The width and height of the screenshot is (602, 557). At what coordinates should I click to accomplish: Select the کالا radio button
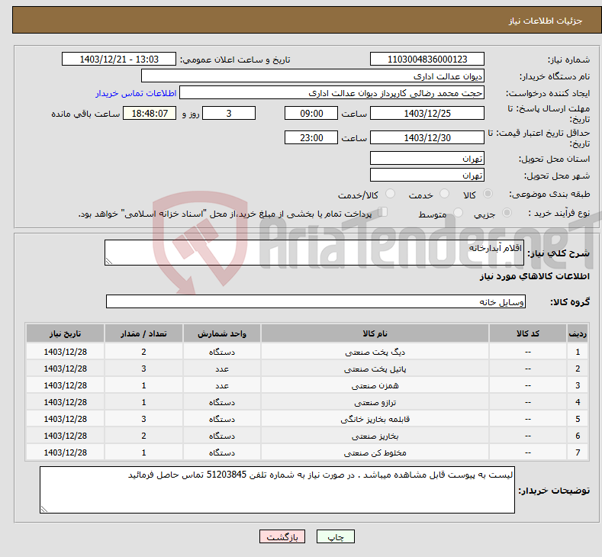tap(488, 194)
